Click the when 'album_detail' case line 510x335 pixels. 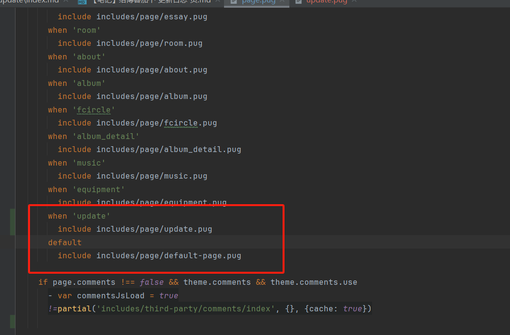[93, 136]
